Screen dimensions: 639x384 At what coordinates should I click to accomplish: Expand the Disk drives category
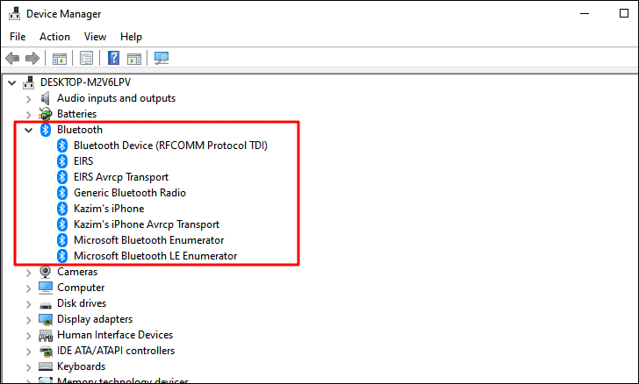pyautogui.click(x=28, y=304)
